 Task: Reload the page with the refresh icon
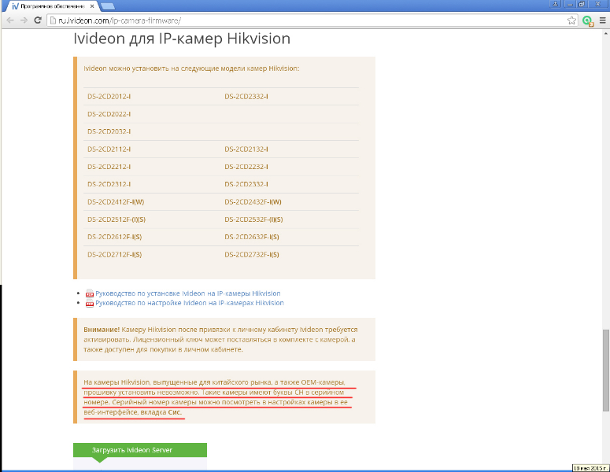[x=38, y=20]
